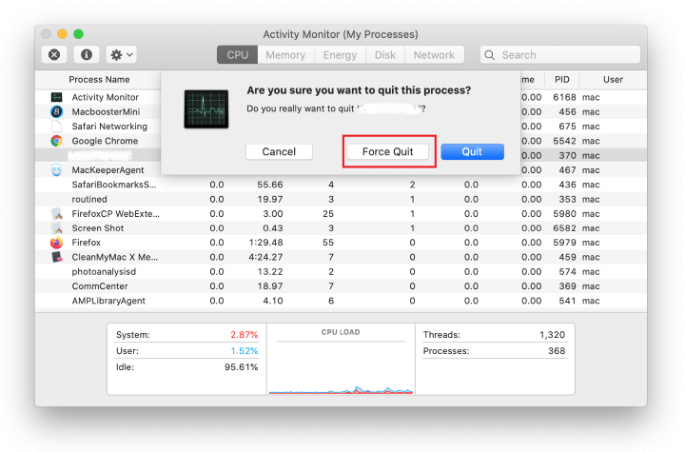Select the routined process row

tap(341, 199)
